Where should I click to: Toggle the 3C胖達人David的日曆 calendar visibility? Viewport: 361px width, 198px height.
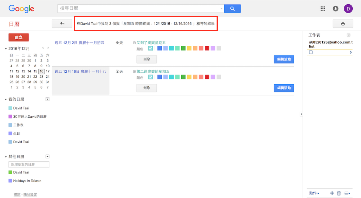[x=10, y=117]
